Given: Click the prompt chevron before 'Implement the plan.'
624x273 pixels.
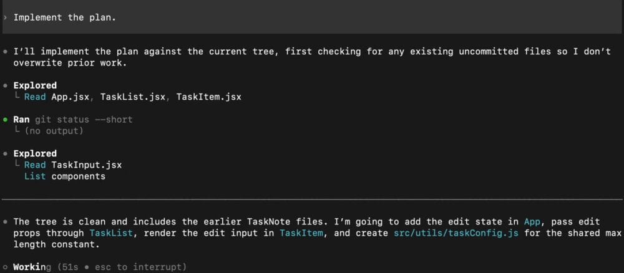Looking at the screenshot, I should 5,18.
